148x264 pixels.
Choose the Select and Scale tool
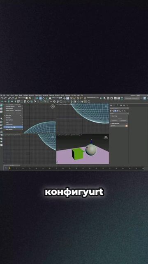[x=47, y=98]
